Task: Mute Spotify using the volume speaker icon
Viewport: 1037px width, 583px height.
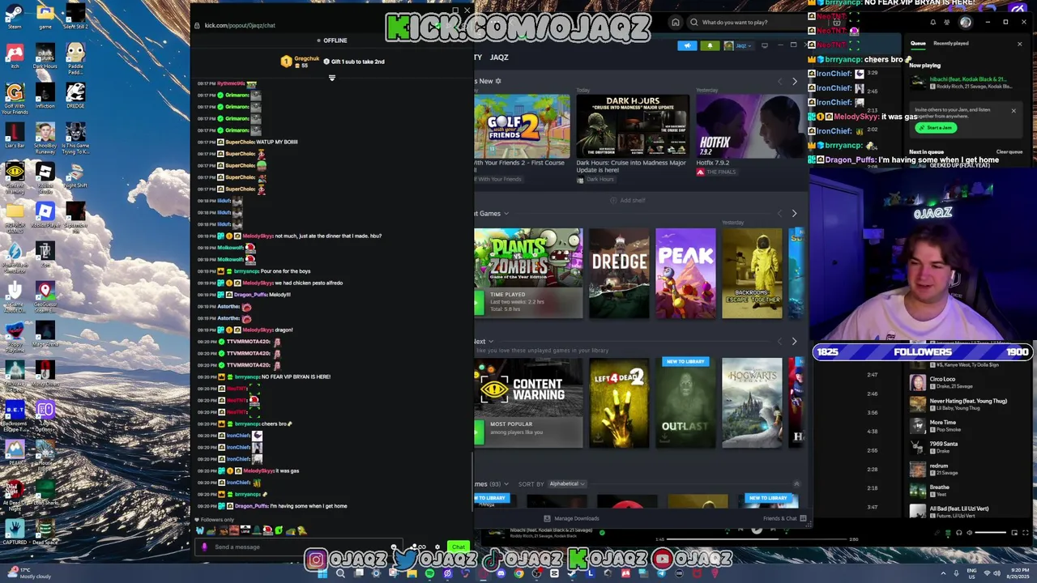Action: pos(969,533)
